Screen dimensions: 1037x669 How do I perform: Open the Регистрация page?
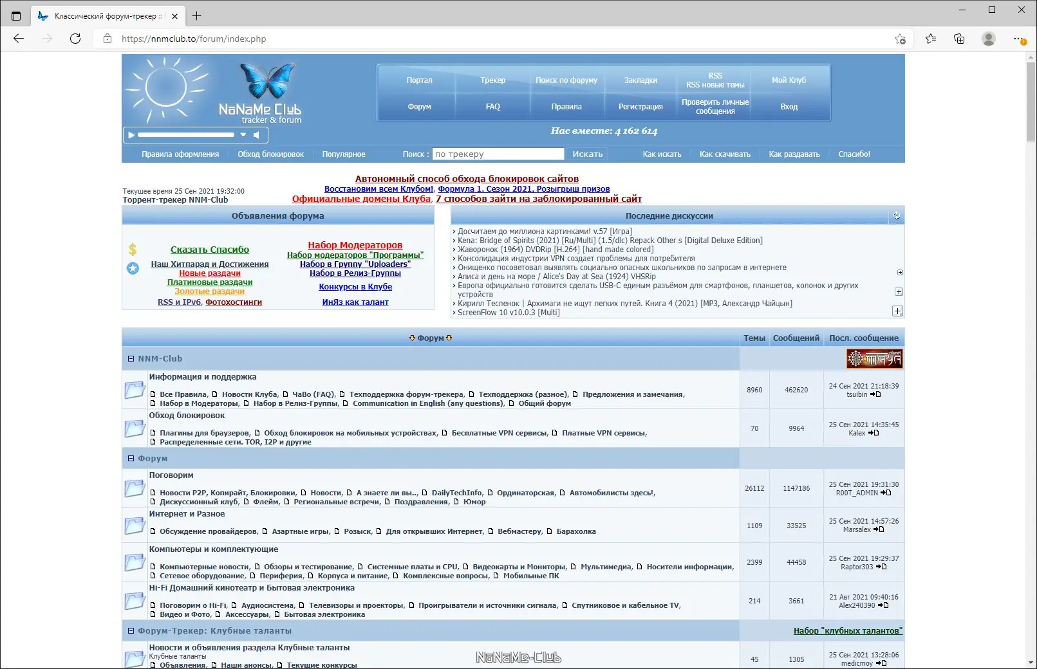coord(639,106)
